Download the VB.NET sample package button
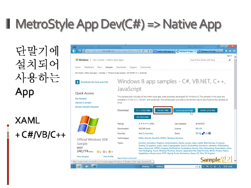The width and height of the screenshot is (251, 188). [x=207, y=110]
